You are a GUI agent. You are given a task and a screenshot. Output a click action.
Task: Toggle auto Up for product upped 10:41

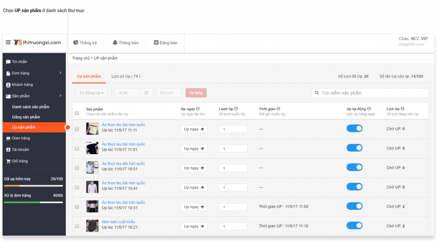click(355, 187)
